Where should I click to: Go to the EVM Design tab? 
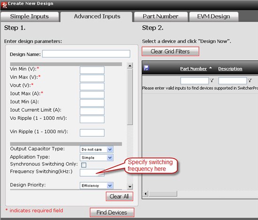[213, 16]
